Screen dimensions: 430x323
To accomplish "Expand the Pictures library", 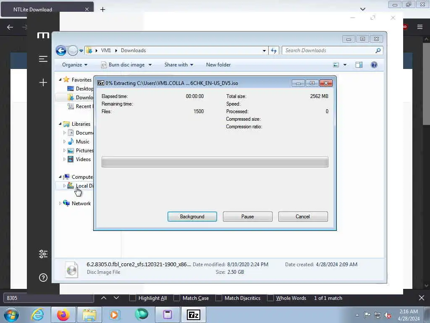I will pyautogui.click(x=64, y=151).
